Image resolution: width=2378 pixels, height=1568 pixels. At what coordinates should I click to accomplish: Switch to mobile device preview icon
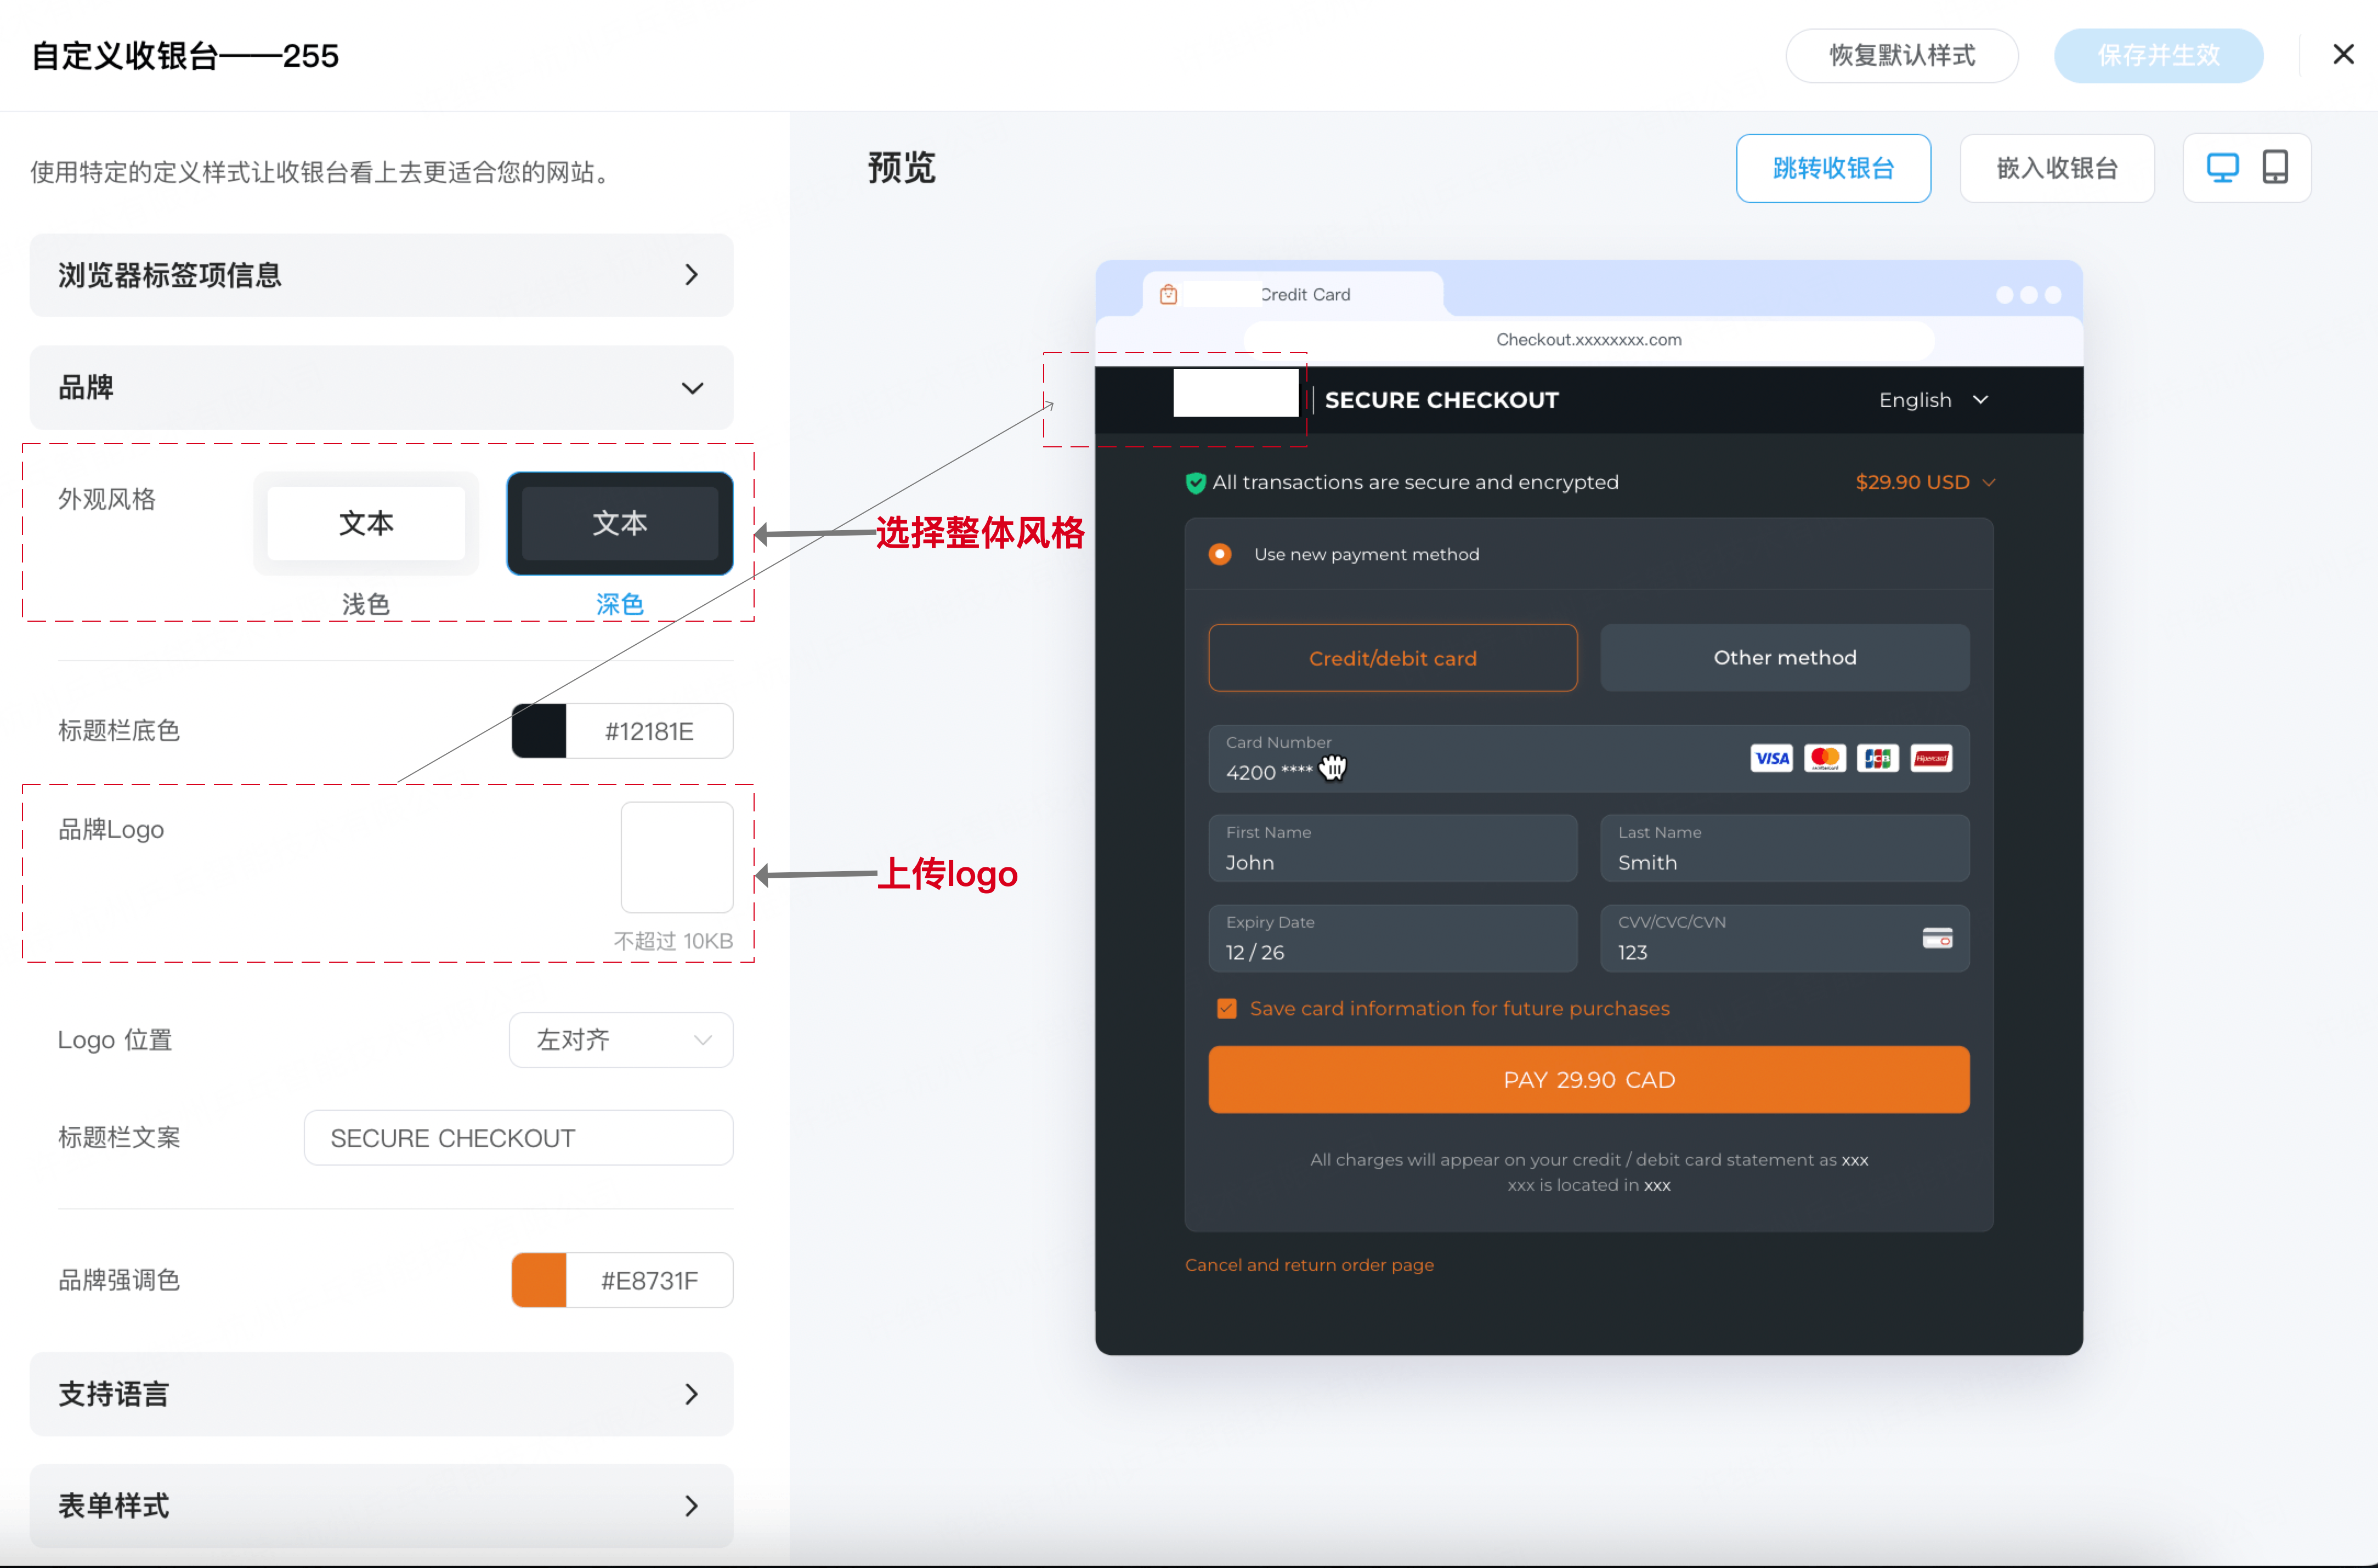[x=2275, y=167]
